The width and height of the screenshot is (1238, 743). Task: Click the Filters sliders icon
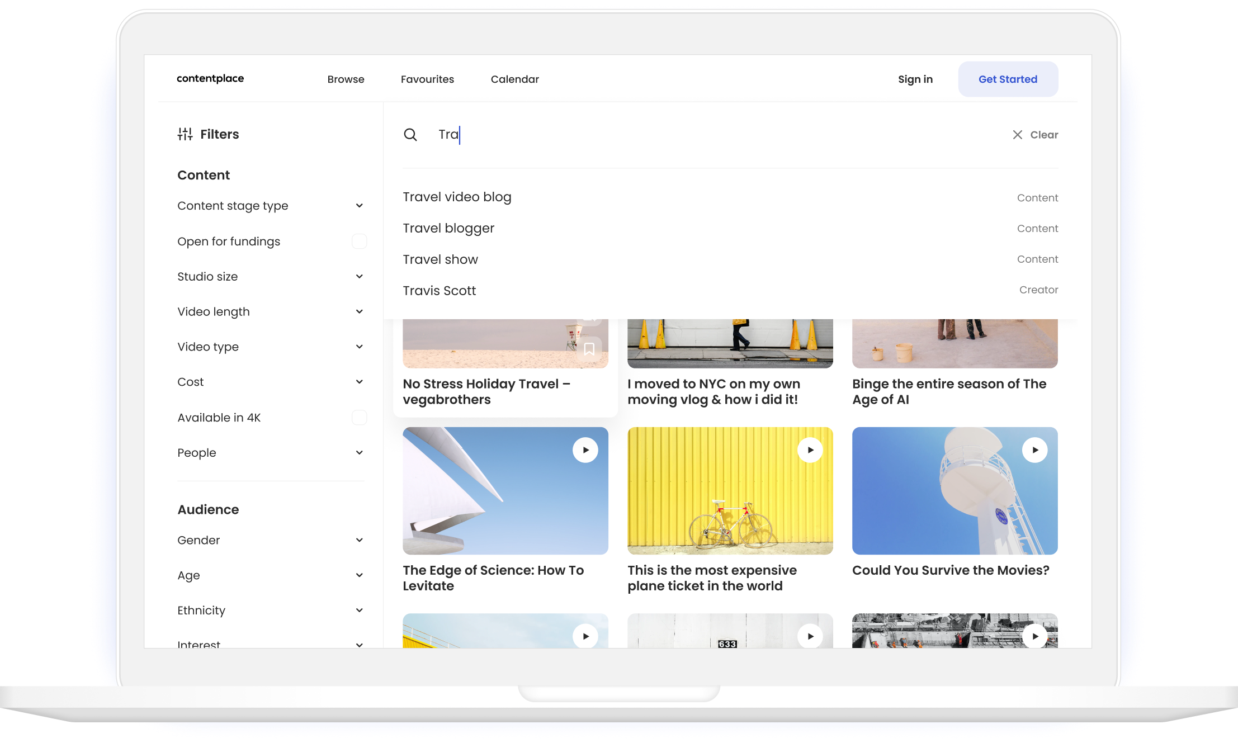point(185,134)
